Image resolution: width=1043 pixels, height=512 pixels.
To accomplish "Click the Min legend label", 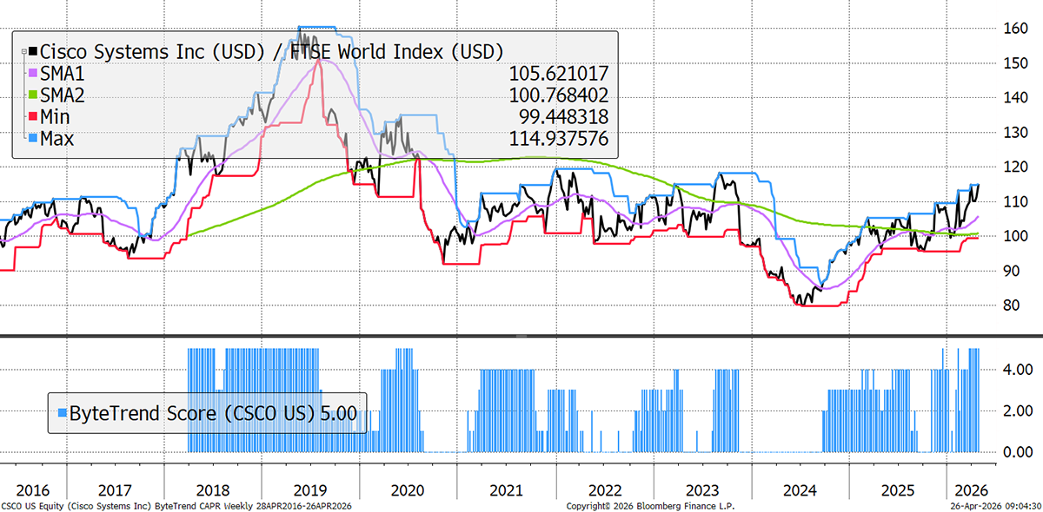I will click(x=57, y=116).
